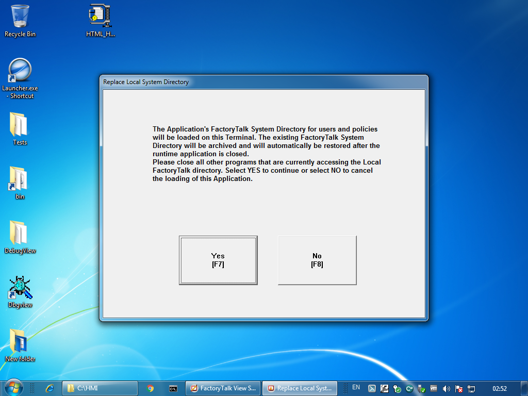
Task: Select the Launcher.exe - Shortcut icon
Action: [x=20, y=78]
